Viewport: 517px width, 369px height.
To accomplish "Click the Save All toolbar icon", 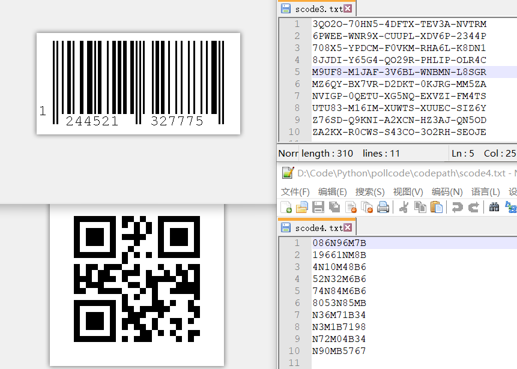I will click(334, 207).
